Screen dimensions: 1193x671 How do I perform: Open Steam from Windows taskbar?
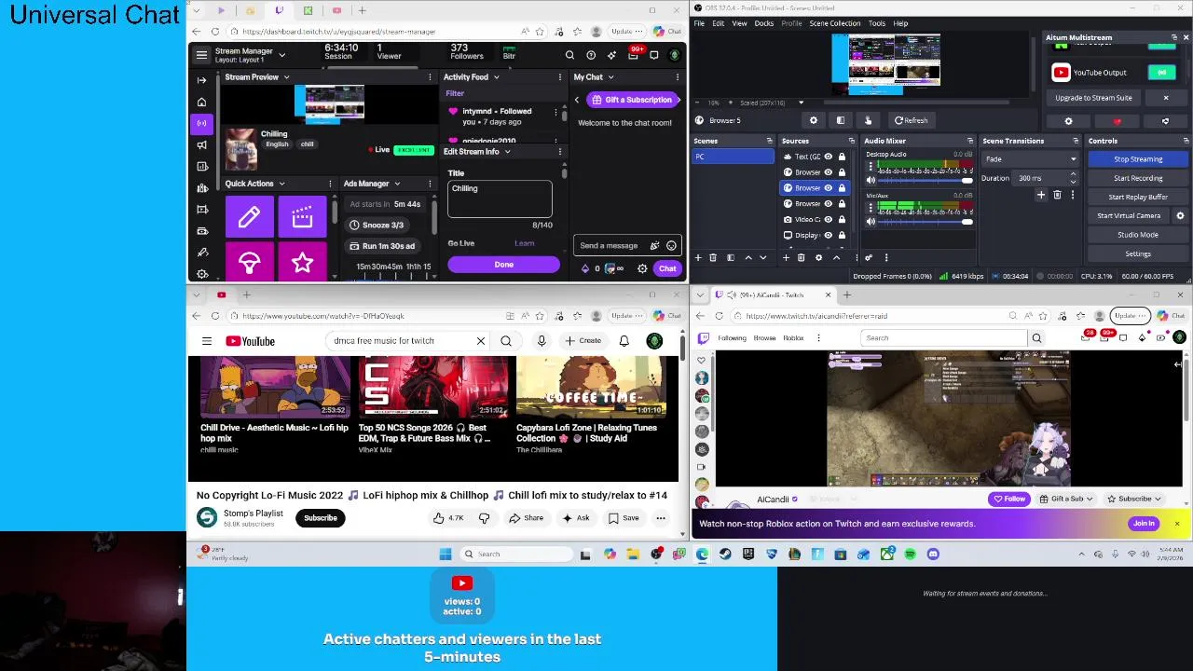(725, 555)
